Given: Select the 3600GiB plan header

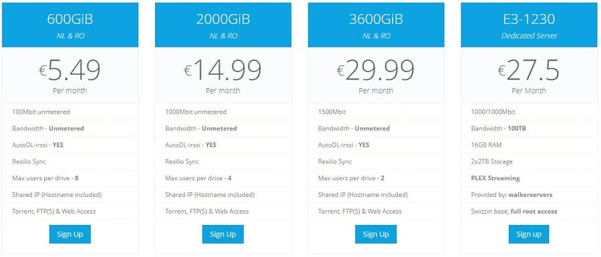Looking at the screenshot, I should click(376, 25).
